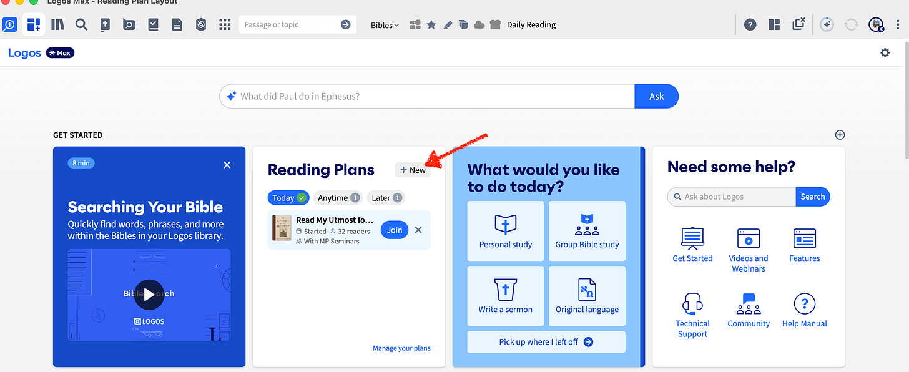Choose the Original language tile
Screen dimensions: 909x372
tap(587, 296)
